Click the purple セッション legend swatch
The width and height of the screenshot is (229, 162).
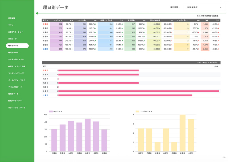coord(51,111)
